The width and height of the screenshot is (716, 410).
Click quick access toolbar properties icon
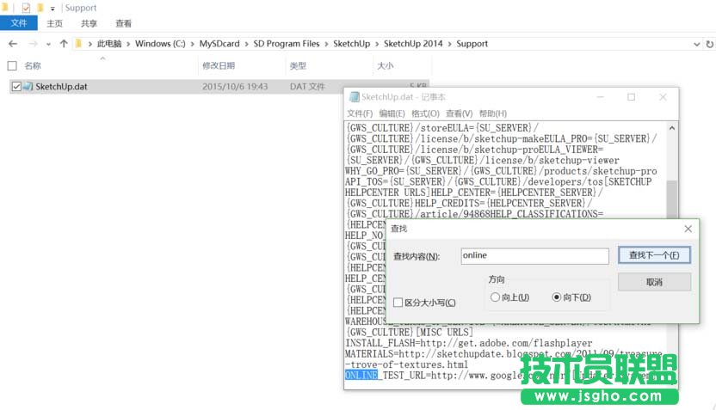tap(26, 8)
